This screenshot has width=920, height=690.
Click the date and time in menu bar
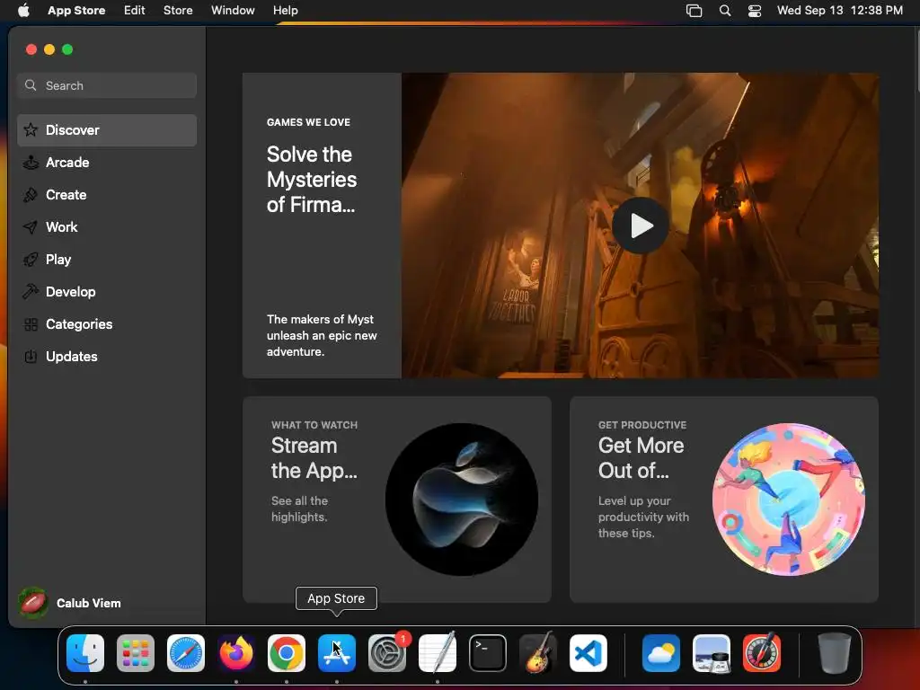(x=840, y=11)
